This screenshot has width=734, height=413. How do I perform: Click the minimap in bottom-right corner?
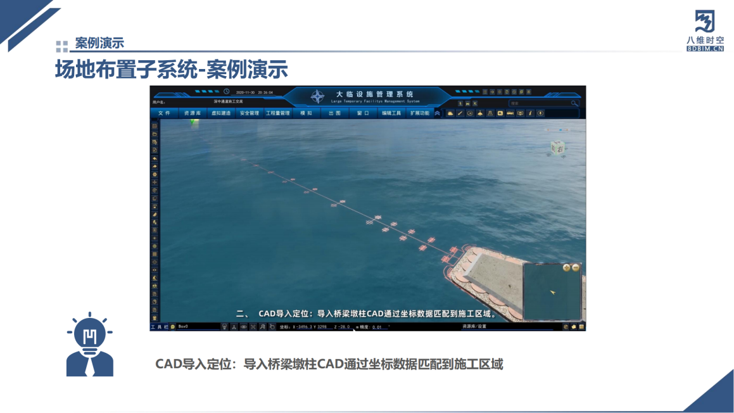tap(551, 292)
